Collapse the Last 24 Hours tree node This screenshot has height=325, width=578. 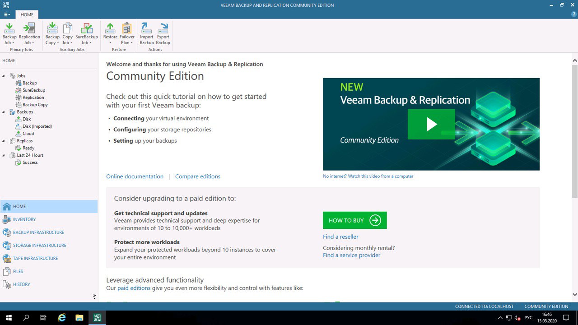click(4, 155)
